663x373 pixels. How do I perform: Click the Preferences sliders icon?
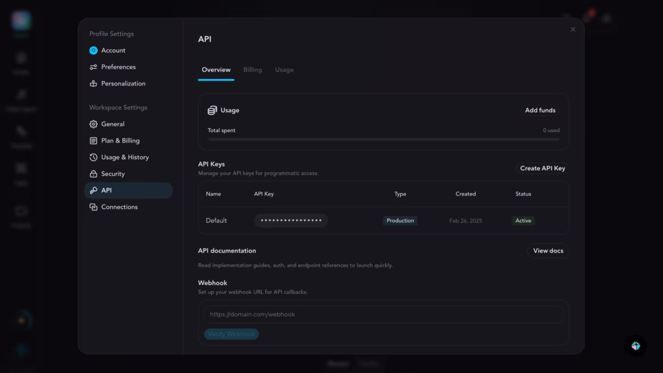(93, 67)
